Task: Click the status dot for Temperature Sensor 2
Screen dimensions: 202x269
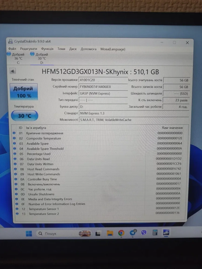Action: (17, 214)
